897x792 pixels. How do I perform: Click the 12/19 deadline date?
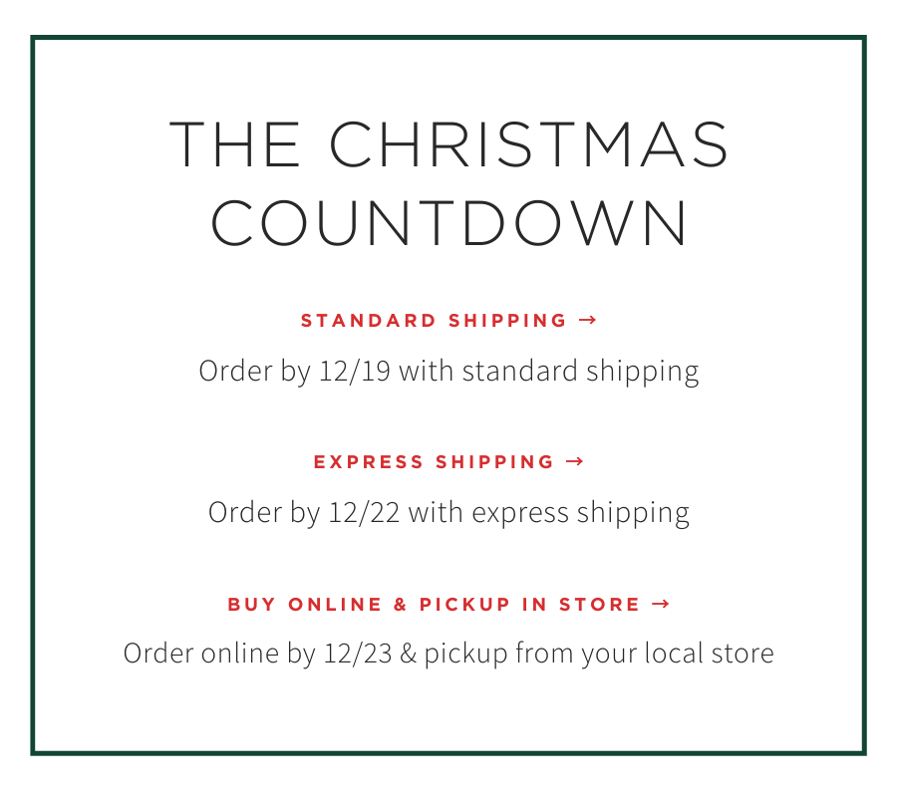(x=355, y=372)
